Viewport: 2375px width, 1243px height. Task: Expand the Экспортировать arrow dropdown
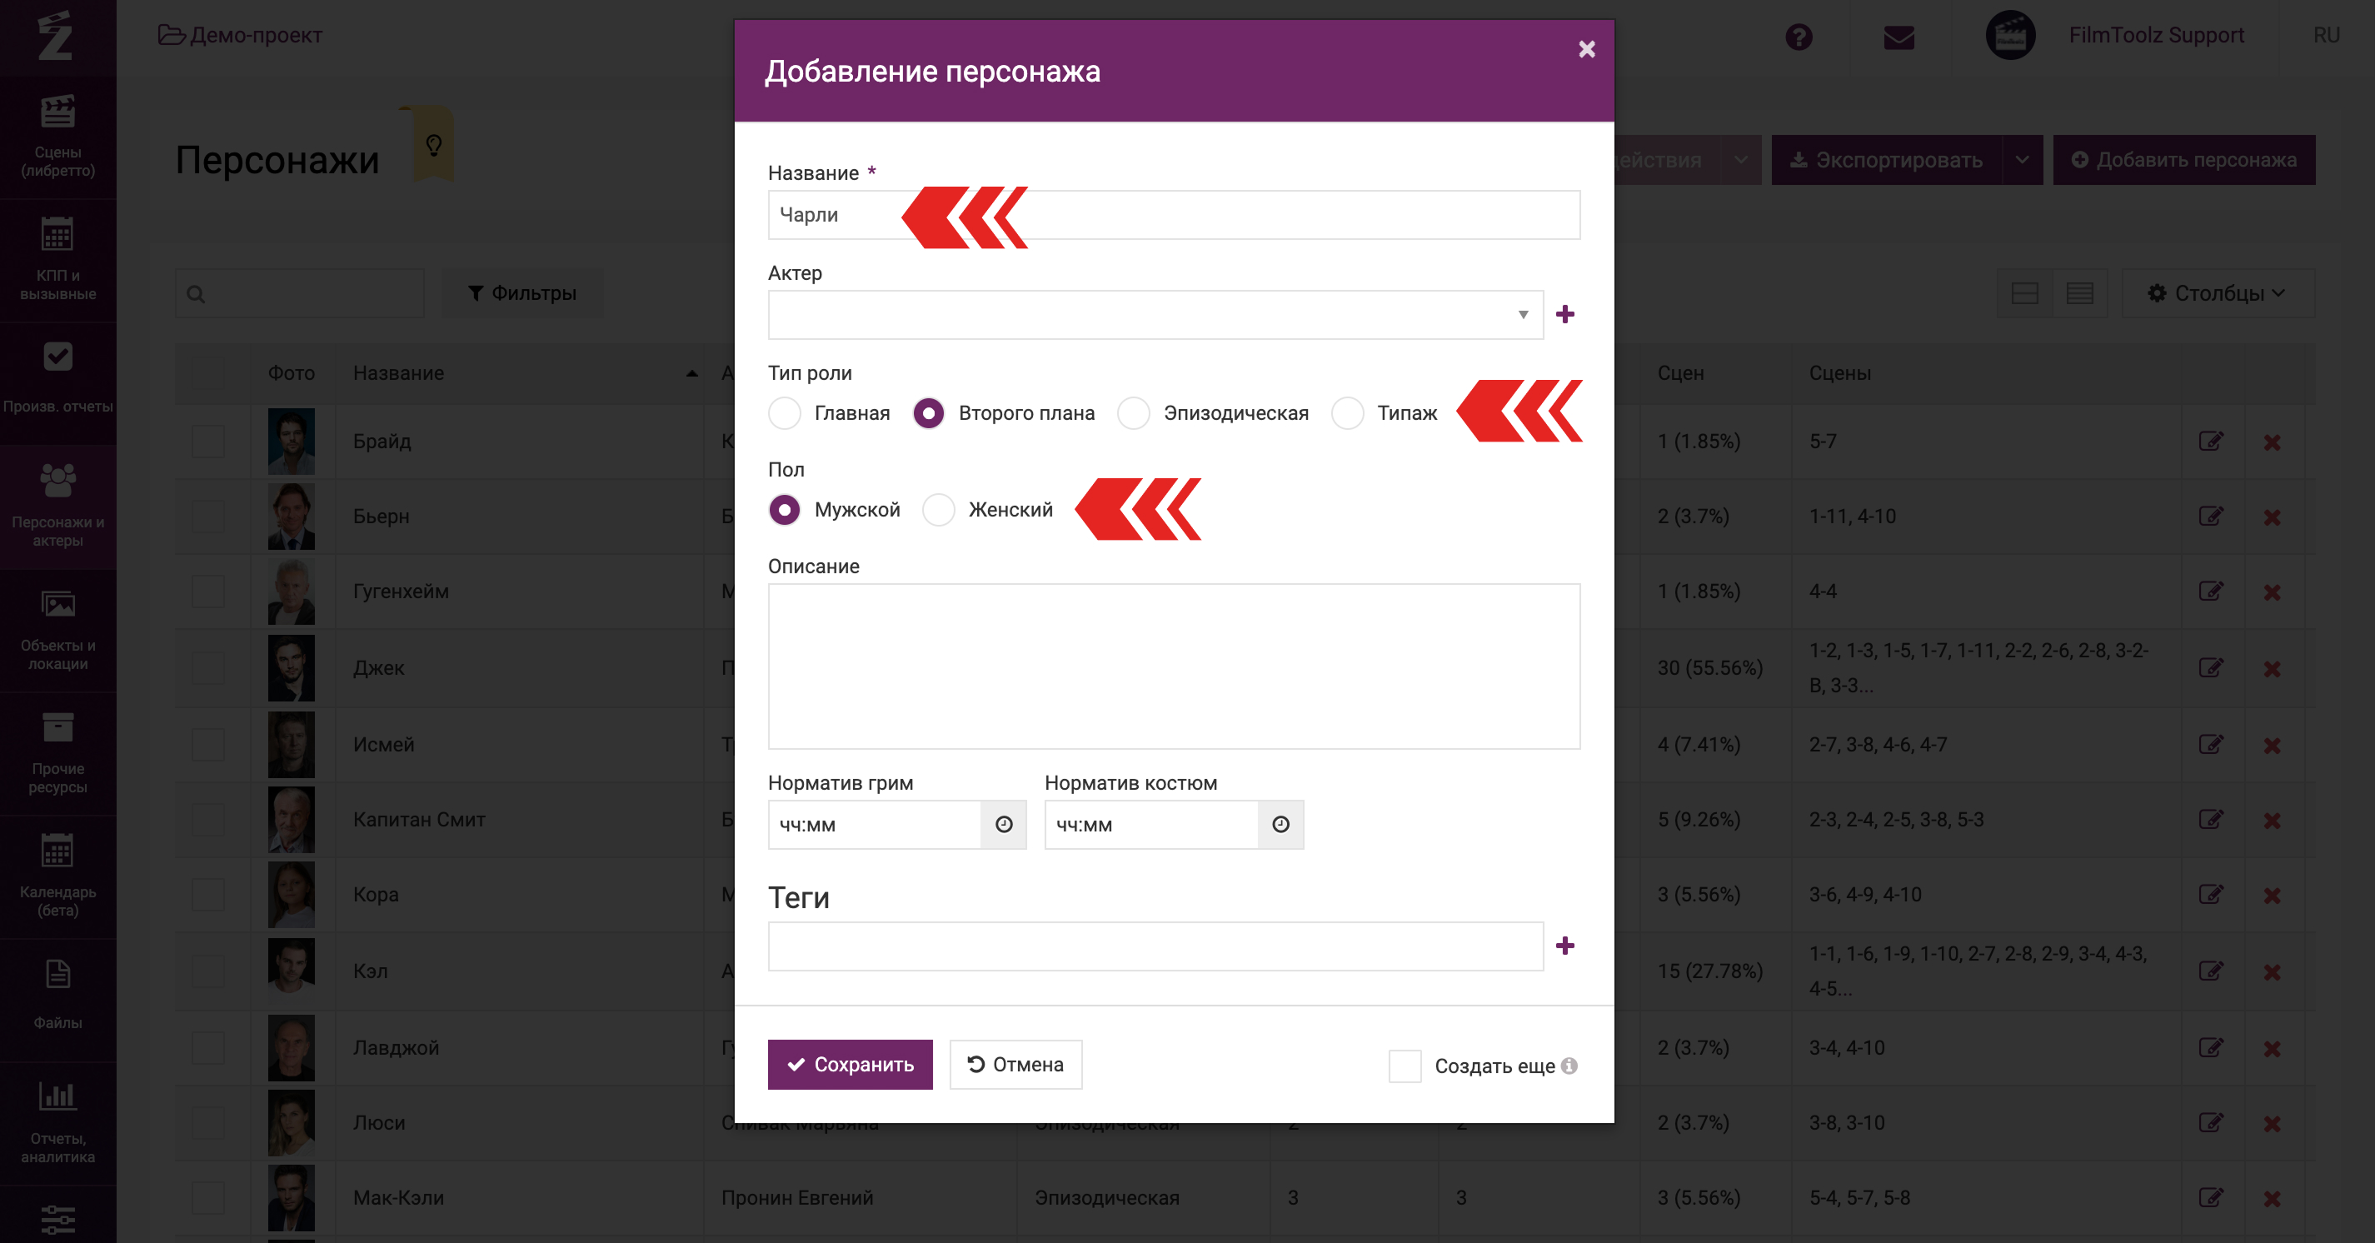[x=2021, y=159]
